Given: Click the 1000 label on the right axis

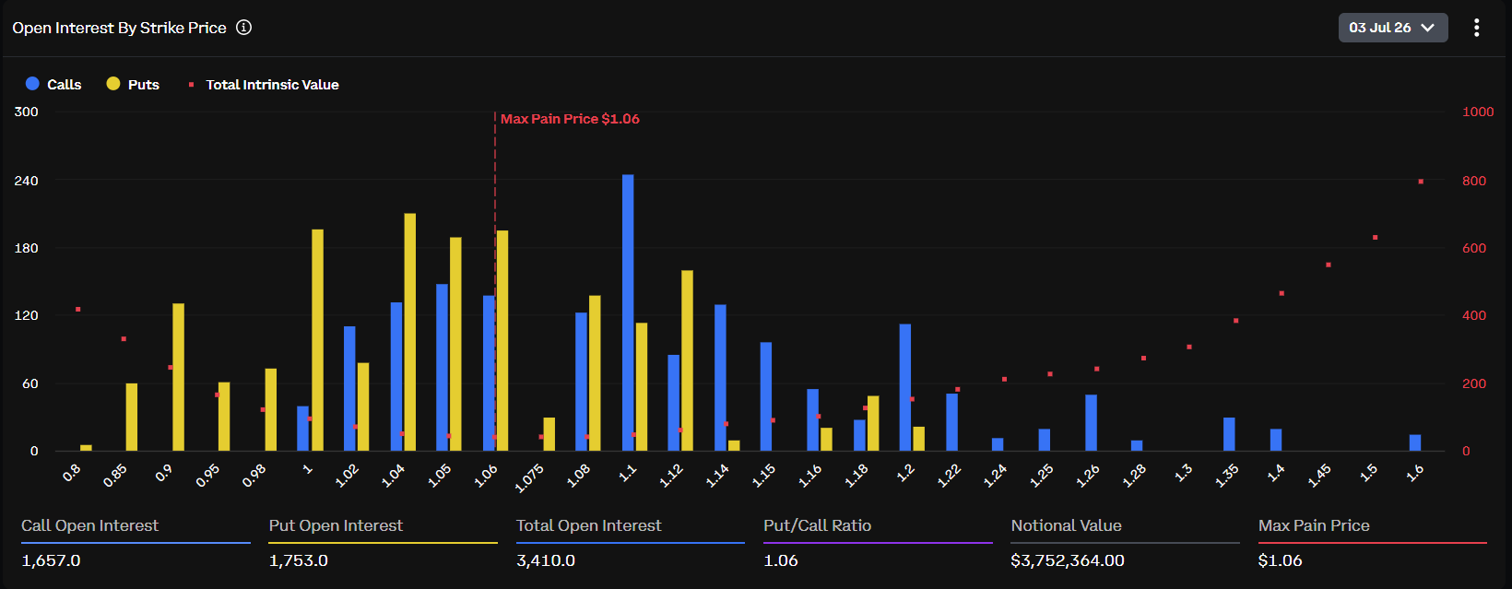Looking at the screenshot, I should tap(1478, 112).
